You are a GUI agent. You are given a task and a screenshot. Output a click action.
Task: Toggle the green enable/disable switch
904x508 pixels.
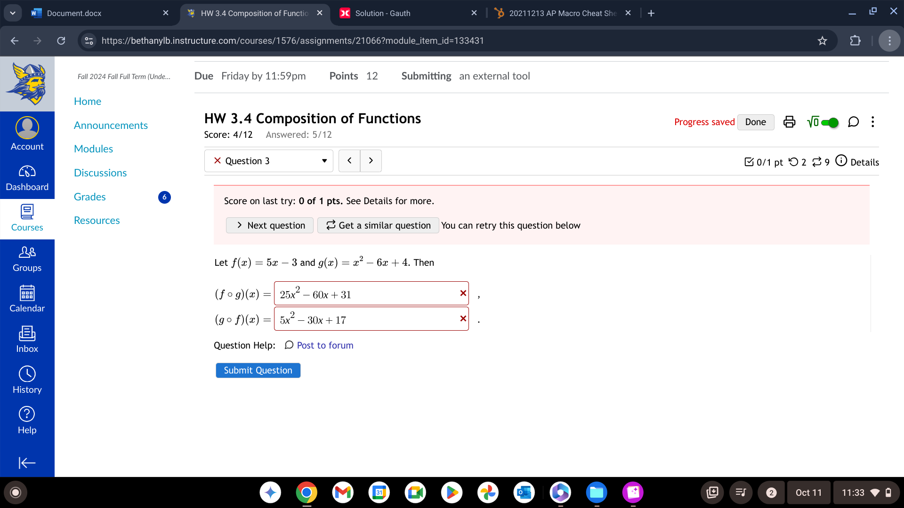831,121
